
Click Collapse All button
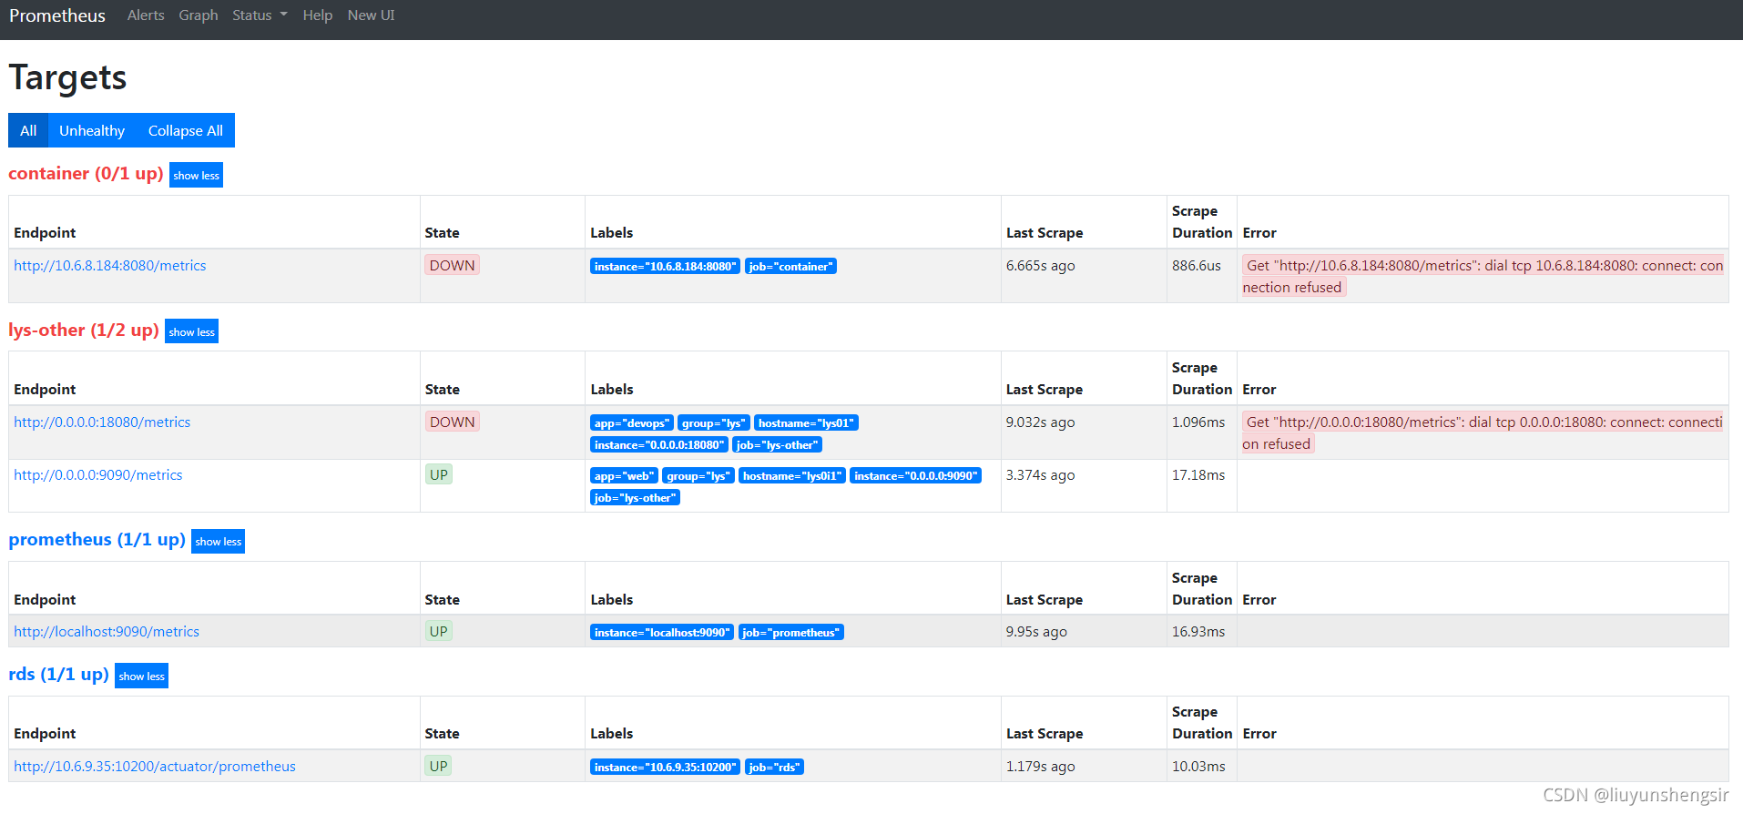(x=186, y=130)
